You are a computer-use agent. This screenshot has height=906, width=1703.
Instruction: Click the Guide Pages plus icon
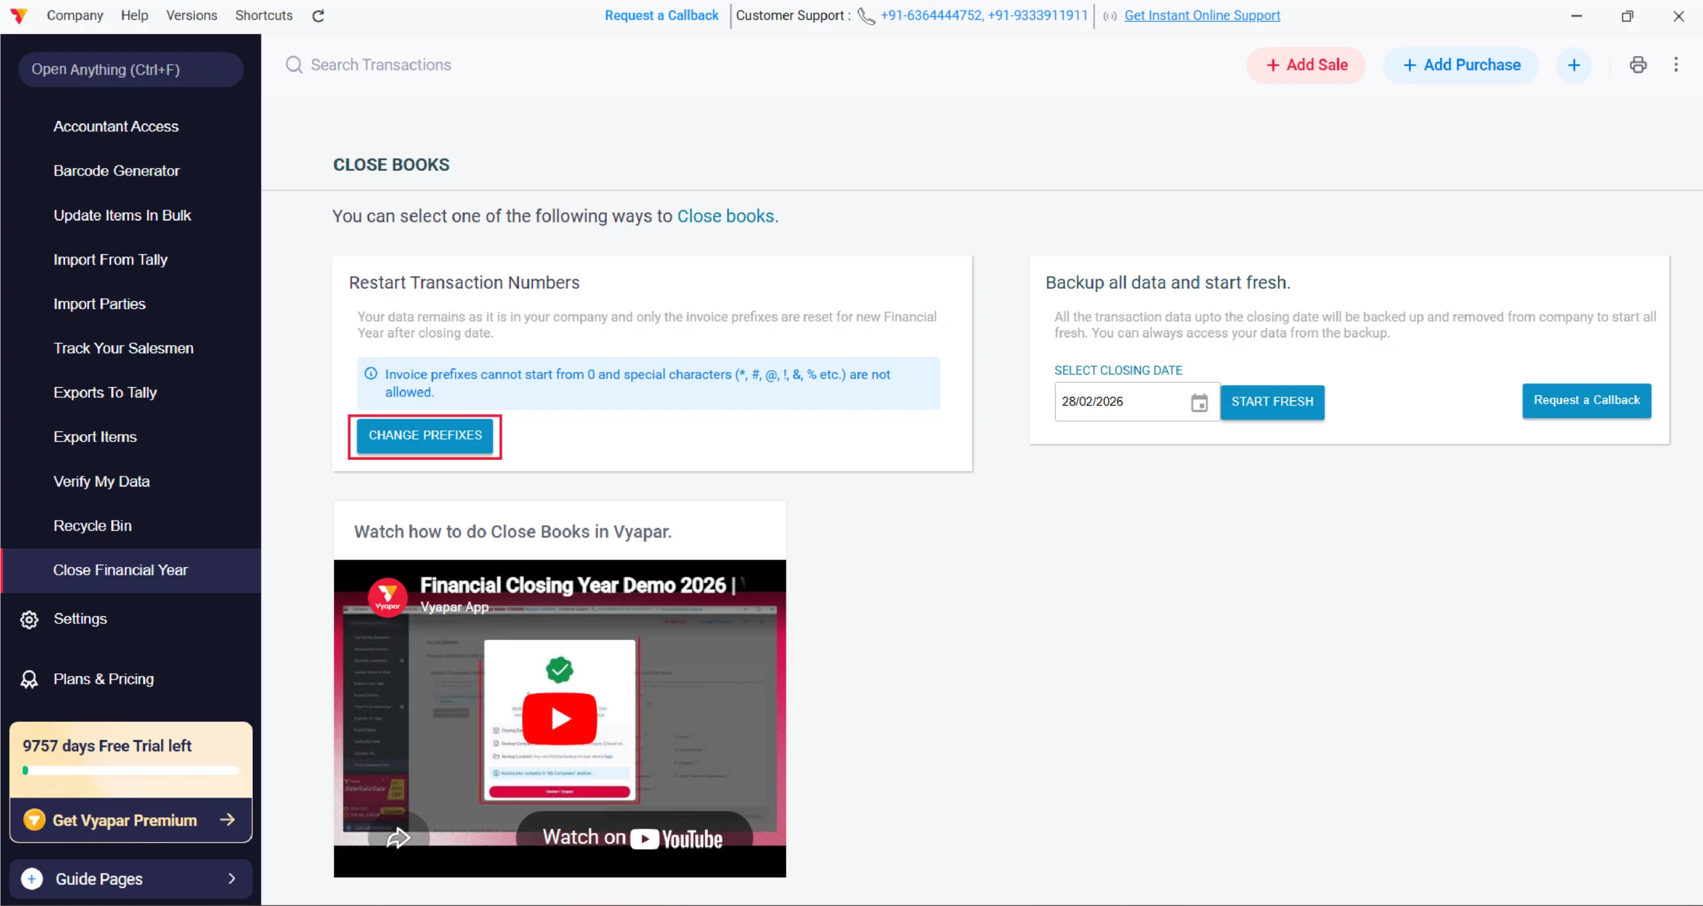32,879
